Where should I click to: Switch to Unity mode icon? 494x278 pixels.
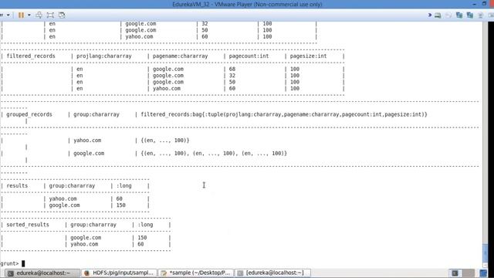(62, 15)
